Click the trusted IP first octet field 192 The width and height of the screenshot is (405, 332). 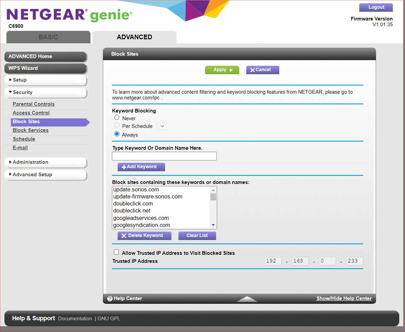(273, 261)
